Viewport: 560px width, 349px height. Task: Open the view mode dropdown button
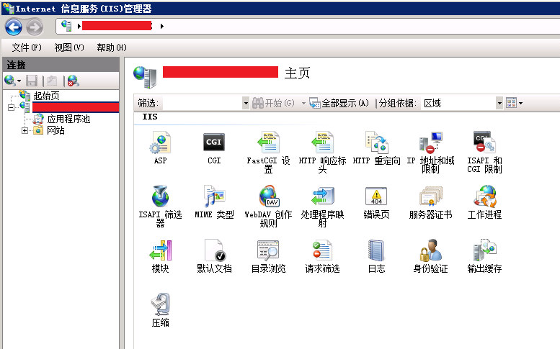[x=514, y=103]
